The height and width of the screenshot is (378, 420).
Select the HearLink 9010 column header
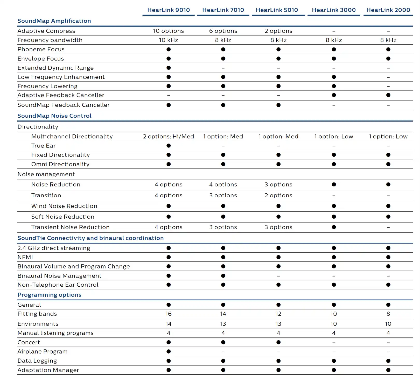(x=169, y=10)
